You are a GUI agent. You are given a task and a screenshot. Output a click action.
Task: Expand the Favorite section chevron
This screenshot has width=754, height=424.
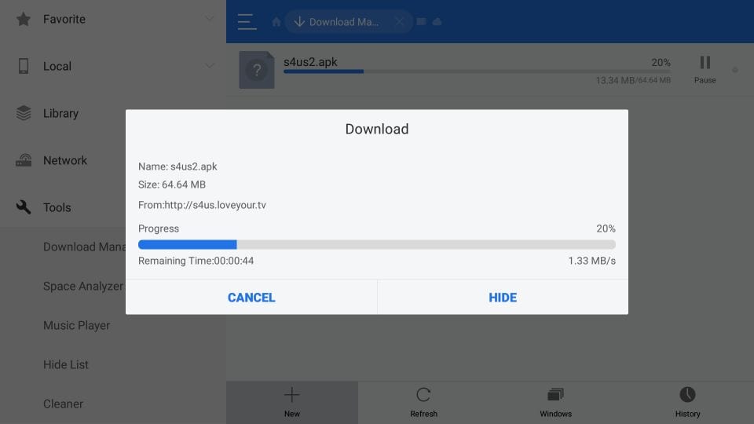point(209,19)
